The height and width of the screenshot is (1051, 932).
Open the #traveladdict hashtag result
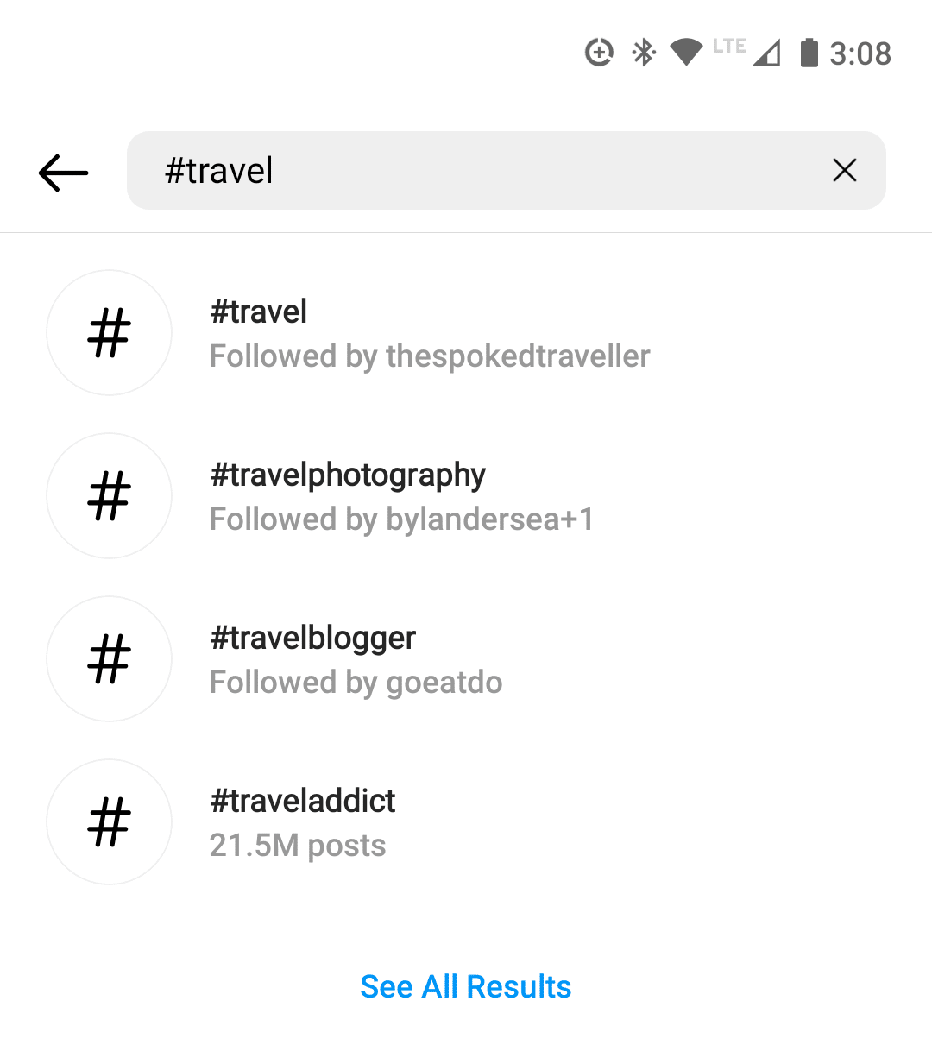(x=303, y=801)
